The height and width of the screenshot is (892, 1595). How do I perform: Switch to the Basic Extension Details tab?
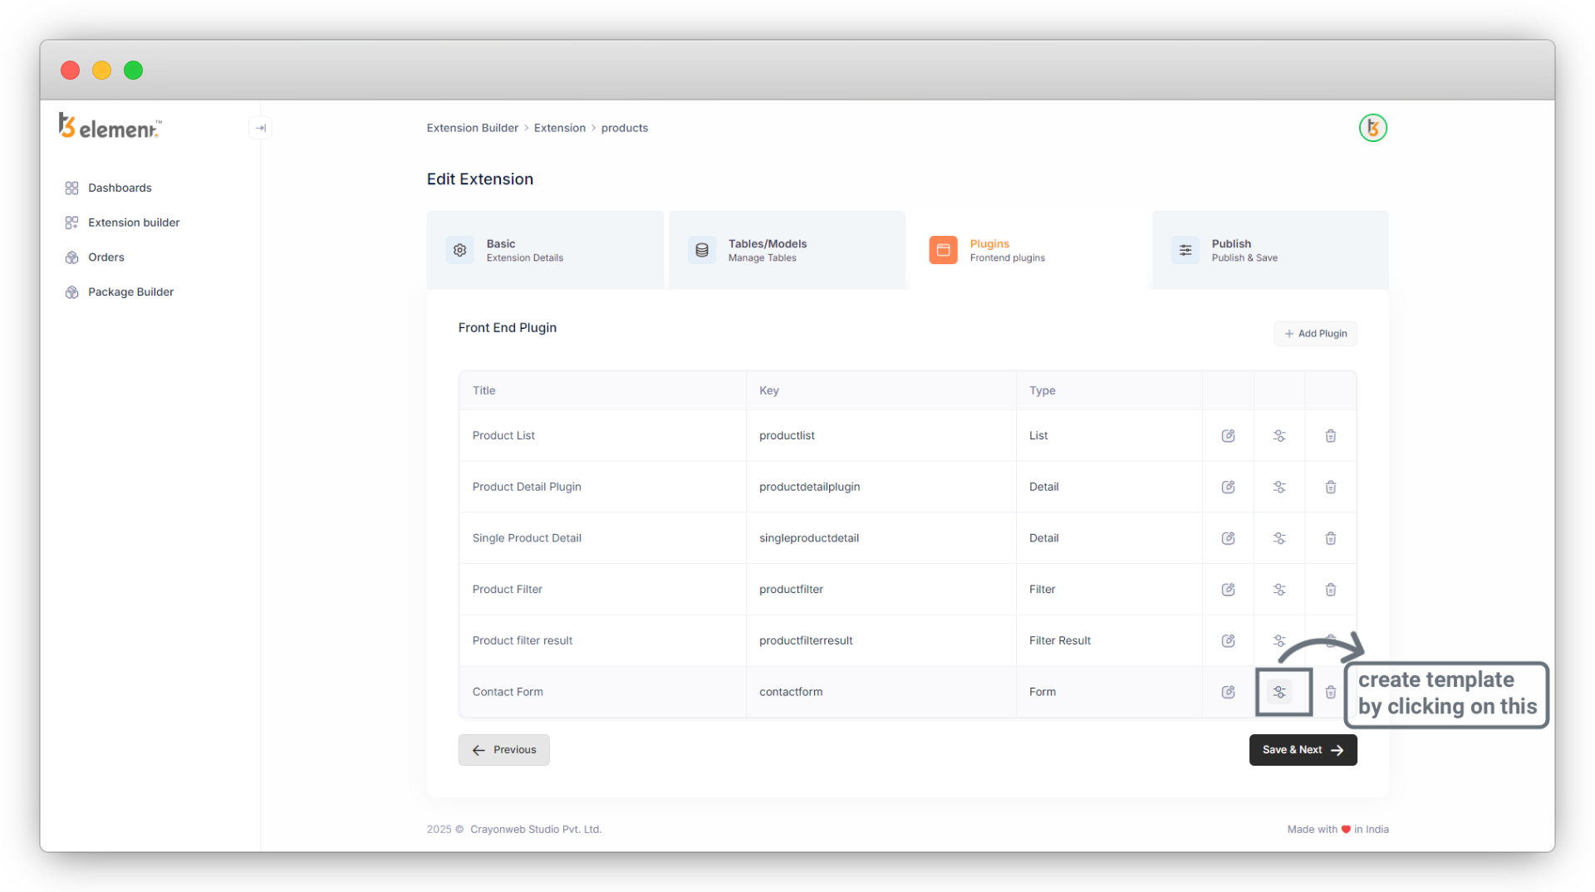(544, 250)
